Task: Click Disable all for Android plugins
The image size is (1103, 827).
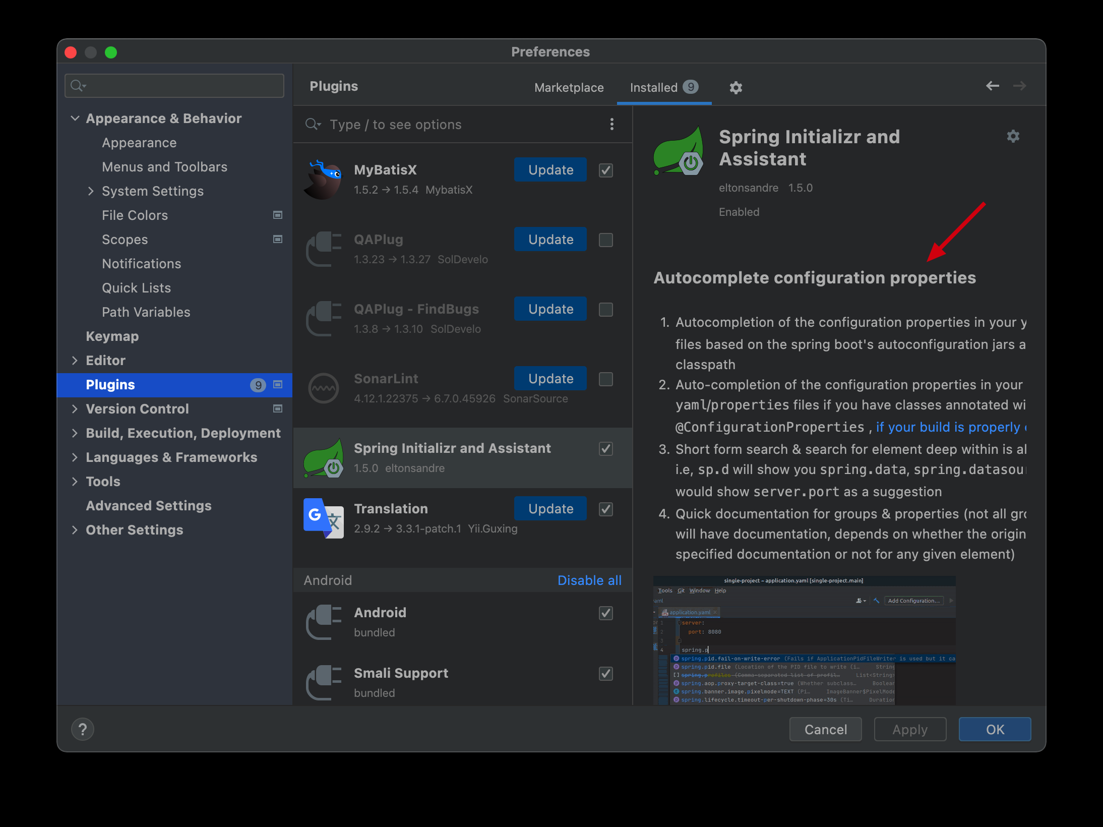Action: 589,580
